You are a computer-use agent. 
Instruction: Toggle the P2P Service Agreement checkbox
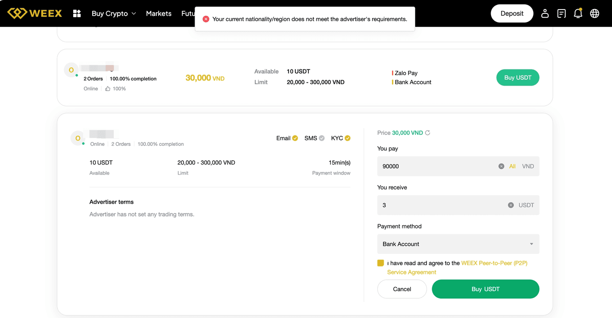[x=381, y=263]
